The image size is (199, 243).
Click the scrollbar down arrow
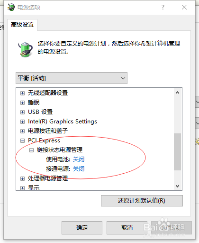[x=177, y=186]
